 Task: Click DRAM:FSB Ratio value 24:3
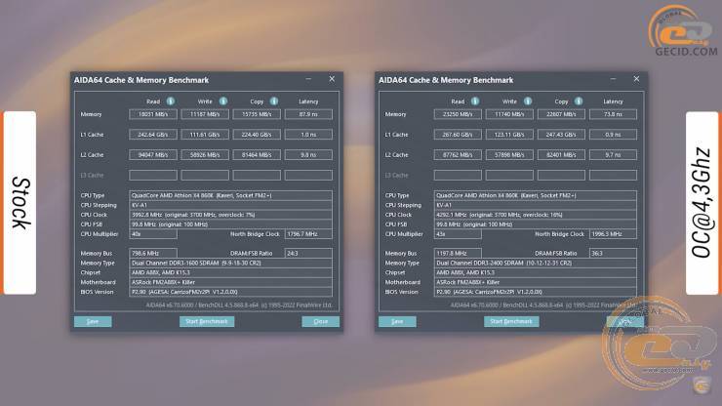point(308,254)
